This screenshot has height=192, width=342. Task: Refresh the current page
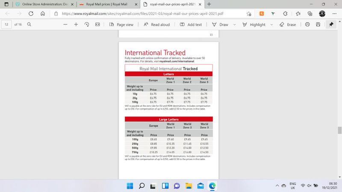click(31, 14)
